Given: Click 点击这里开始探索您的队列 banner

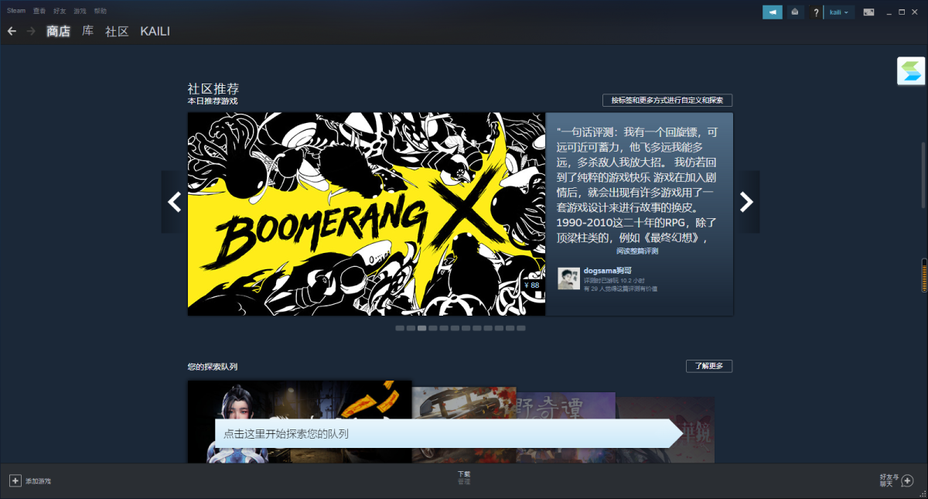Looking at the screenshot, I should click(x=449, y=434).
